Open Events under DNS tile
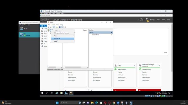The width and height of the screenshot is (188, 105). click(x=120, y=72)
